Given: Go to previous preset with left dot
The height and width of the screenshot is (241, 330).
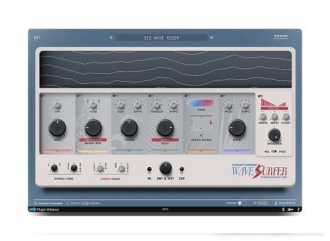Looking at the screenshot, I should click(x=111, y=38).
